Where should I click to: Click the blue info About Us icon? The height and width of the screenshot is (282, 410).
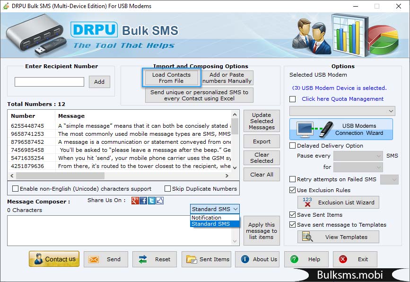(245, 259)
